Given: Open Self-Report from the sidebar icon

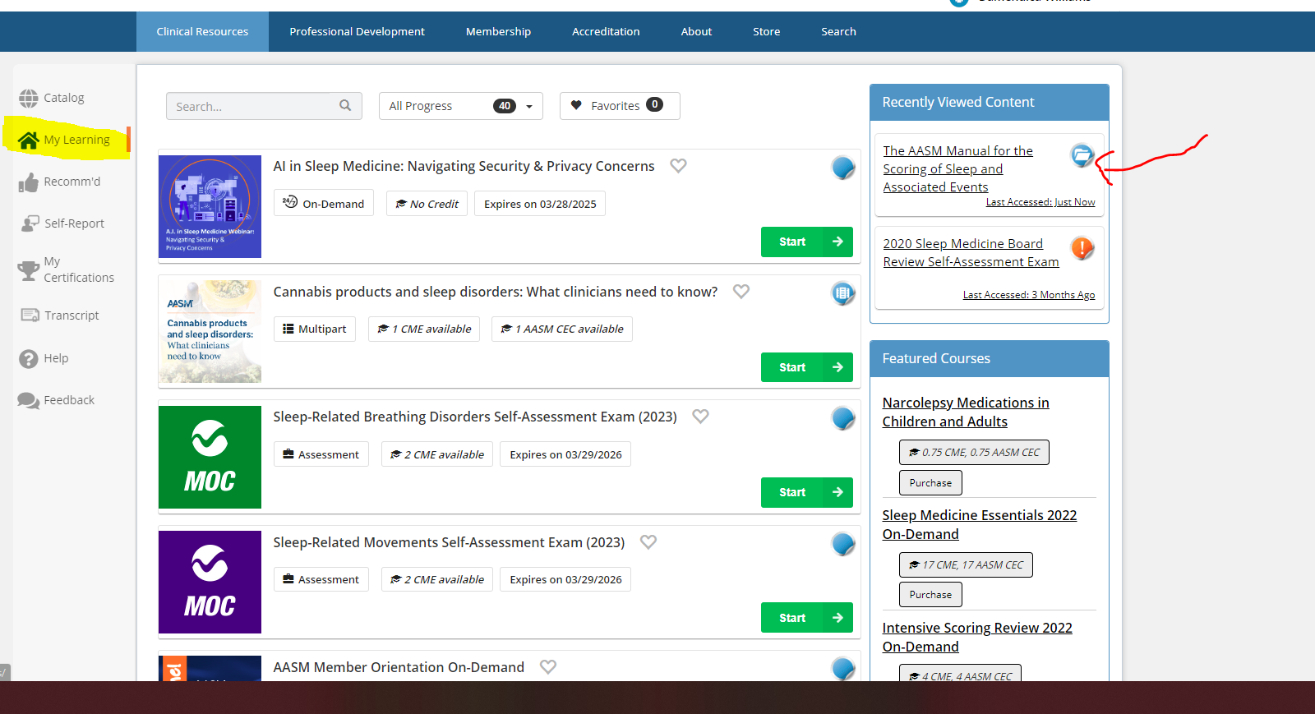Looking at the screenshot, I should point(30,223).
